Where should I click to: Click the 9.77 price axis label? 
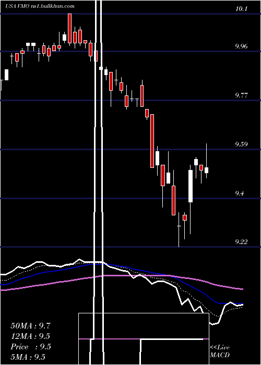241,95
